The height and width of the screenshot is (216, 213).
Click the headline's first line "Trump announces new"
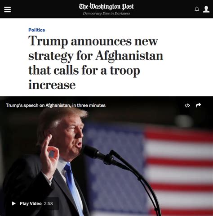pos(93,41)
